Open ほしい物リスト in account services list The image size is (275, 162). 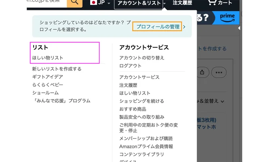(x=135, y=93)
